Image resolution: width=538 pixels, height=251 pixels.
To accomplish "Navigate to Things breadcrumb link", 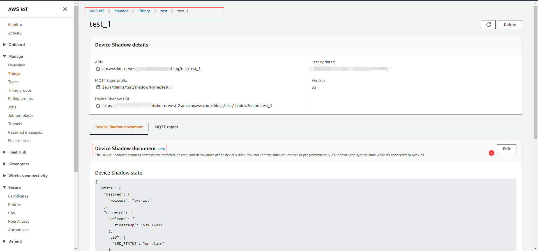I will [144, 11].
